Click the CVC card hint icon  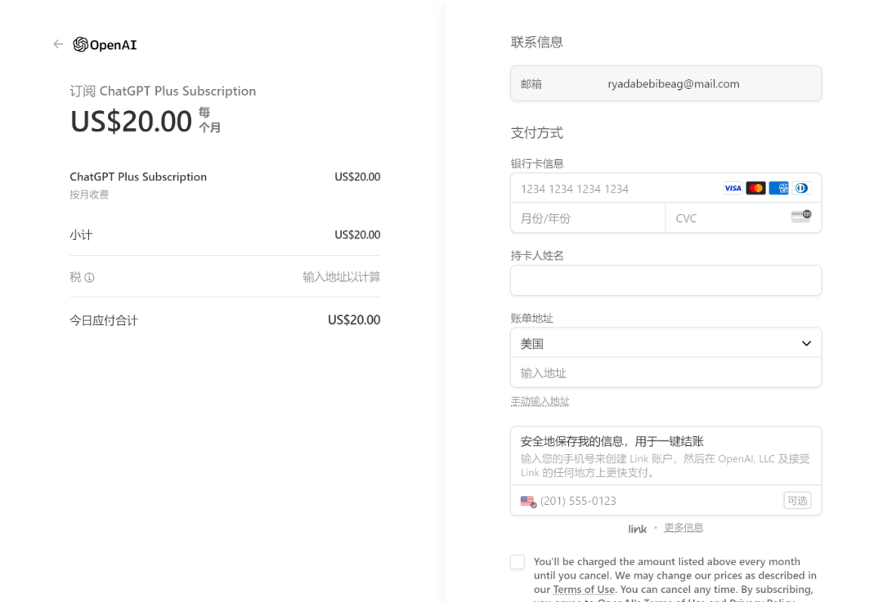(x=800, y=216)
